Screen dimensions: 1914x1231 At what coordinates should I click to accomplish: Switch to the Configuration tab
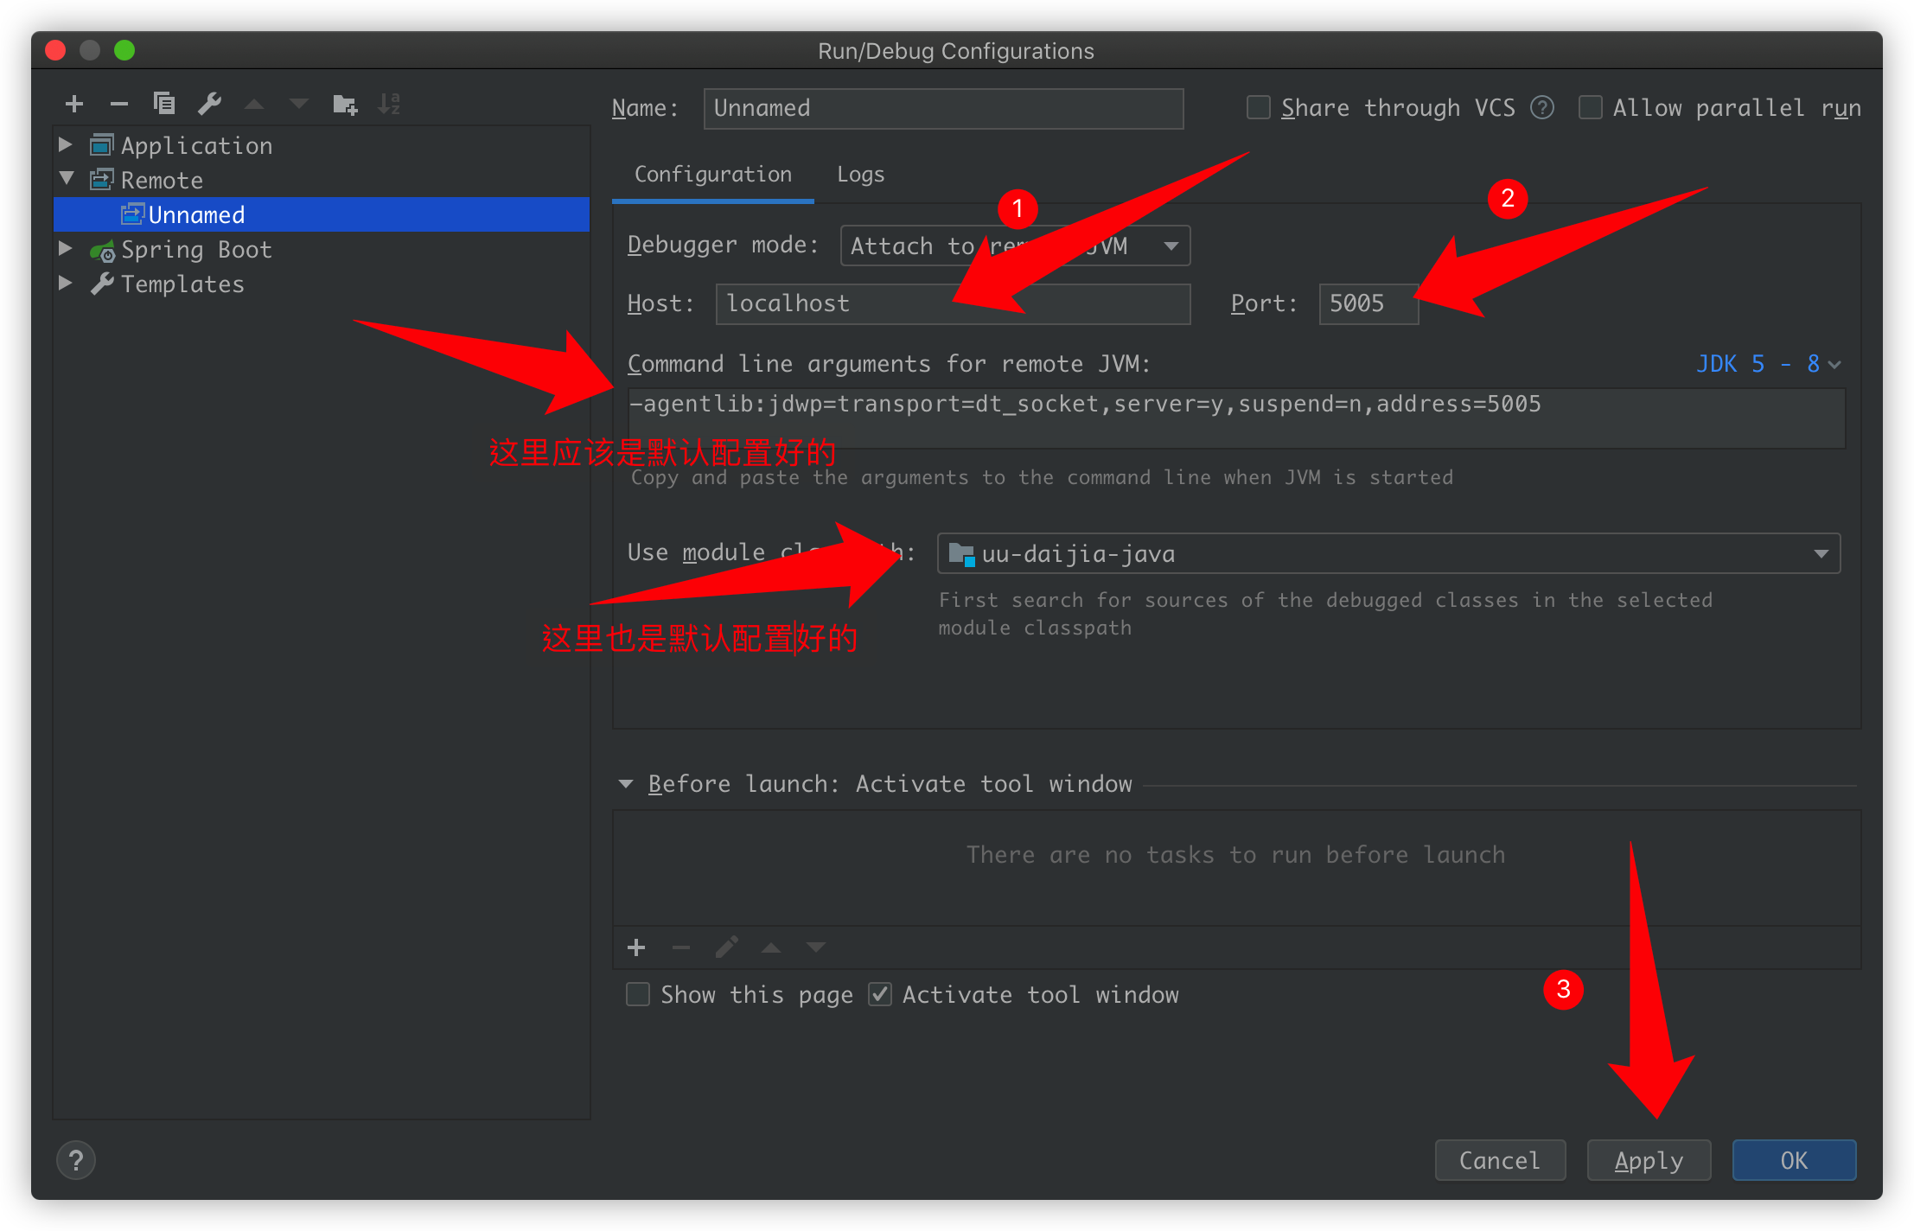click(x=713, y=175)
